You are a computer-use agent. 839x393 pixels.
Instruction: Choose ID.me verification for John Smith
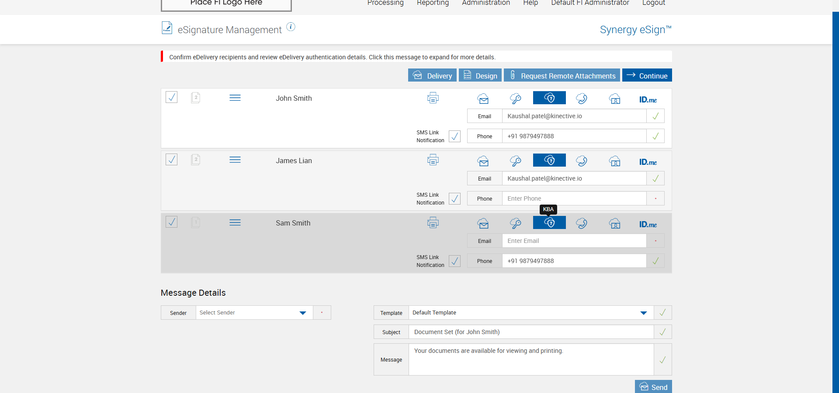648,99
